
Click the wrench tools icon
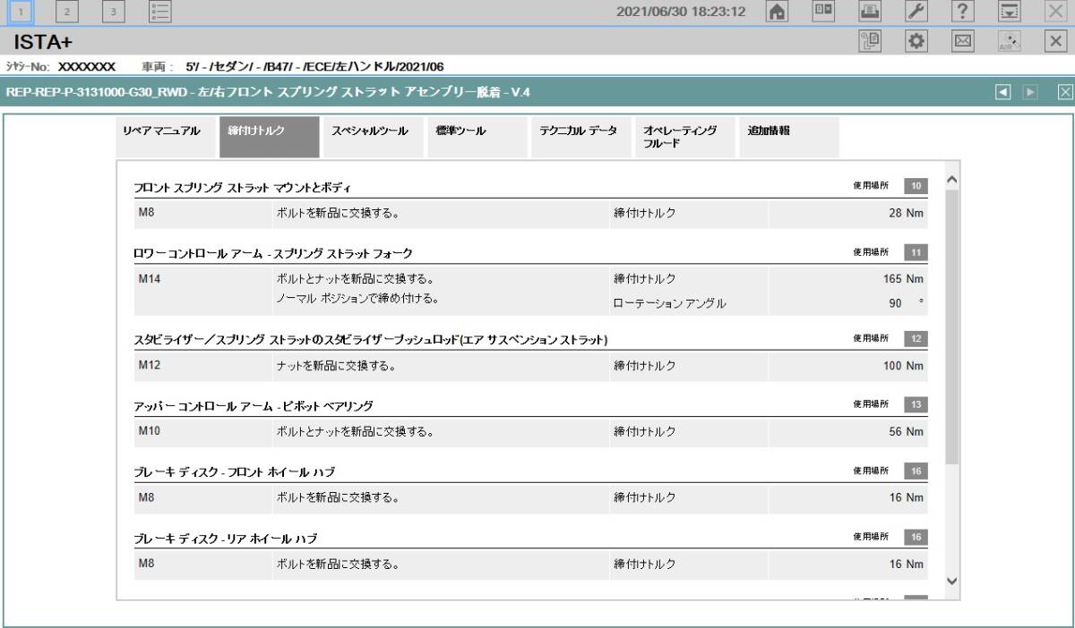916,12
